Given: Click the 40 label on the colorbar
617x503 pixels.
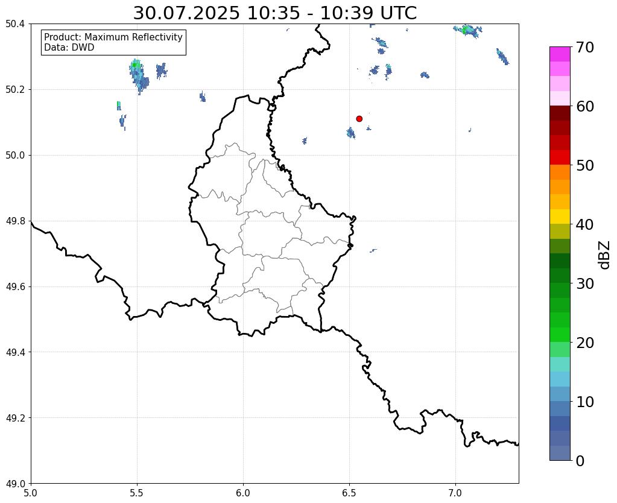Looking at the screenshot, I should click(585, 224).
